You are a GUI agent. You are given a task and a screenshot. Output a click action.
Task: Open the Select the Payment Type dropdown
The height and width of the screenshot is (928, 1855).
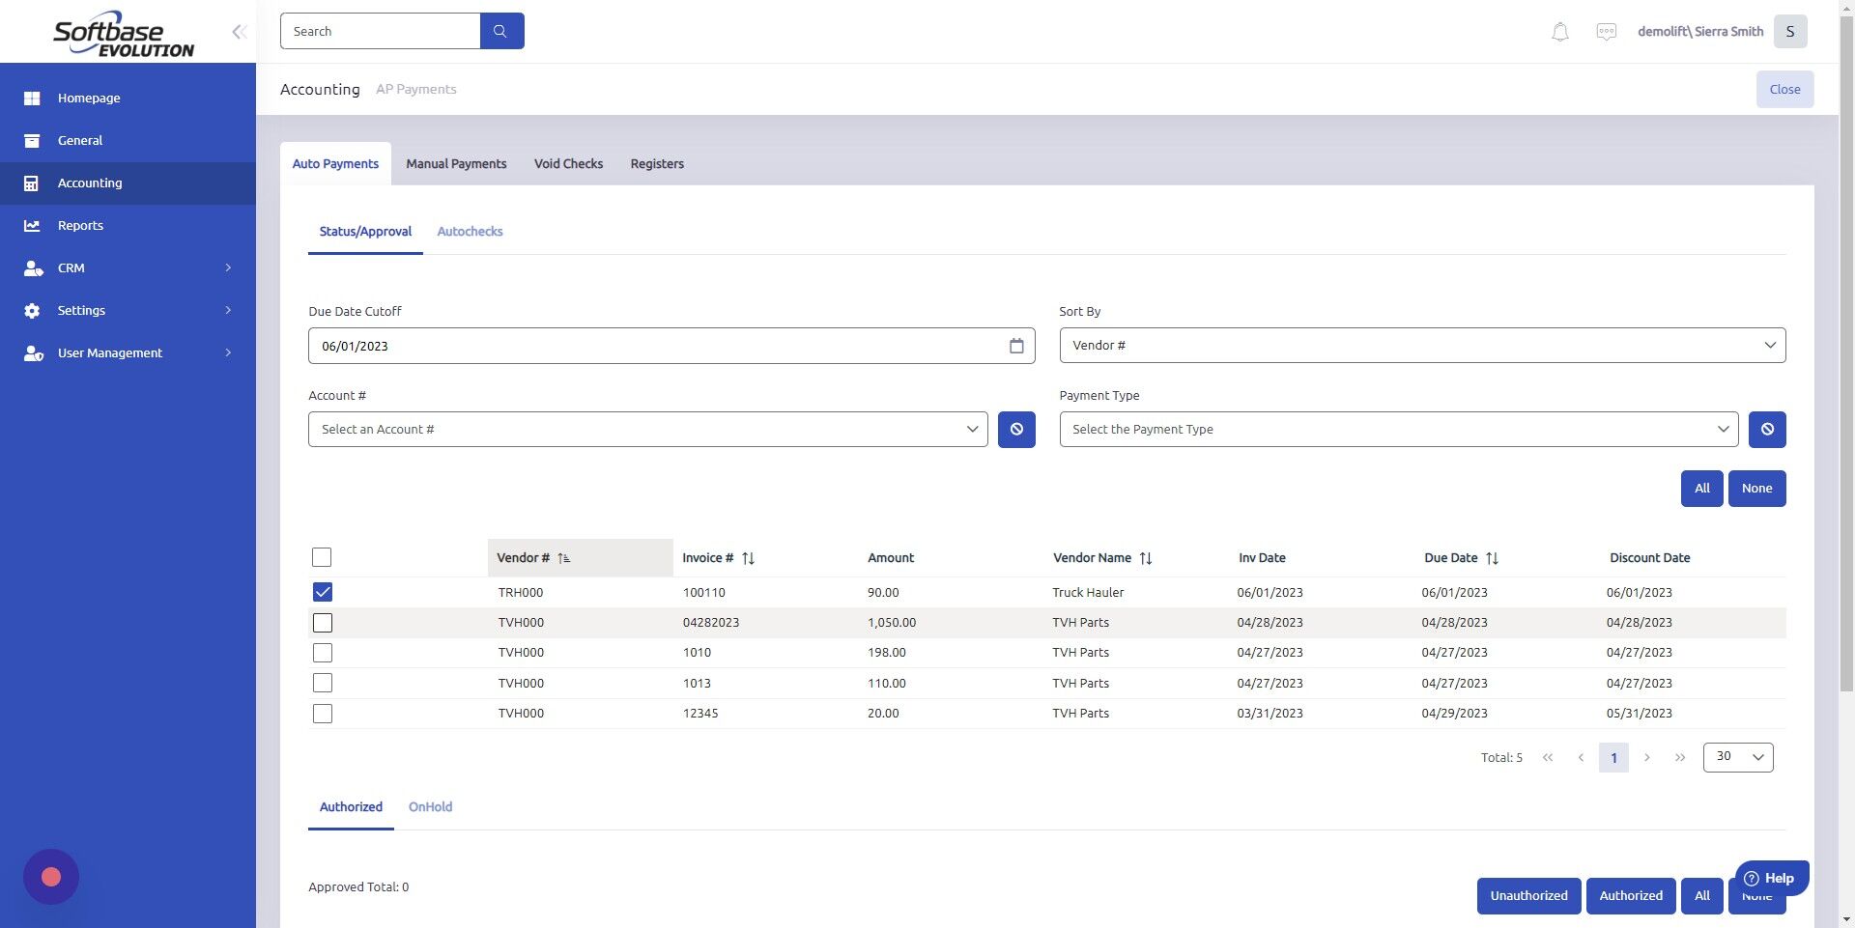pyautogui.click(x=1398, y=429)
